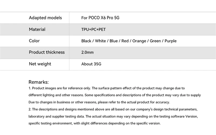The width and height of the screenshot is (216, 135).
Task: Select the "2.0mm" thickness value
Action: pyautogui.click(x=87, y=52)
